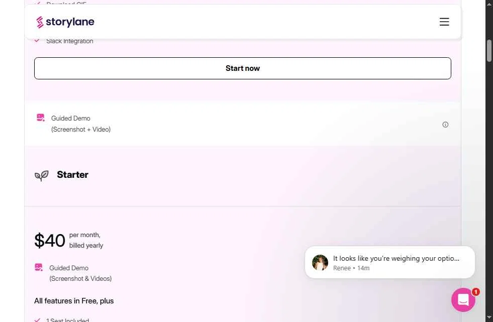
Task: Click the Starter plan leaf icon
Action: 42,176
